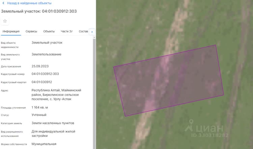
Task: Switch to the Объекты tab
Action: click(x=49, y=31)
